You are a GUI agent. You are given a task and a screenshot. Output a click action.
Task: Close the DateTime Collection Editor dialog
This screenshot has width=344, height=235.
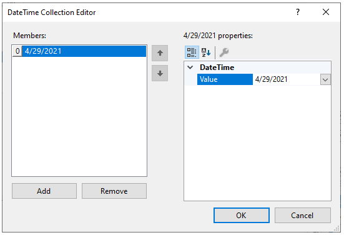(x=326, y=12)
